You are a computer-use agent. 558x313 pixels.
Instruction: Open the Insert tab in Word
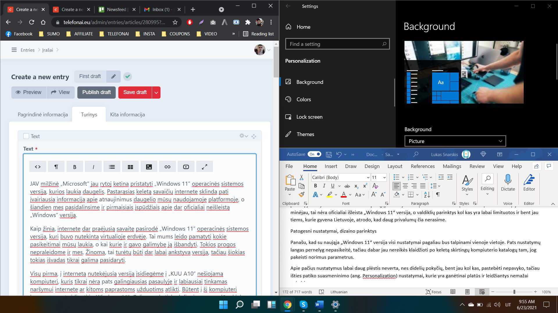[x=331, y=166]
